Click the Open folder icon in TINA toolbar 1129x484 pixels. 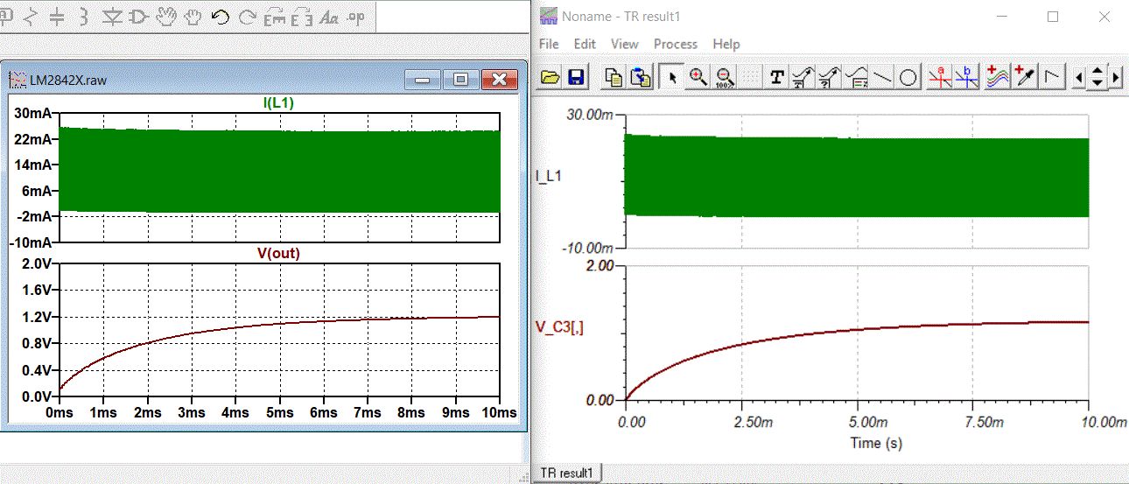point(550,77)
